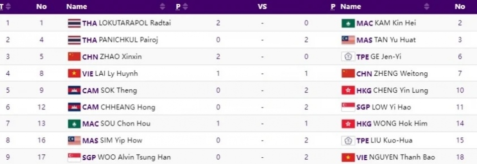Click Thailand flag beside LOKUTARAPOL Radtai
Screen dimensions: 477x164
[x=74, y=23]
